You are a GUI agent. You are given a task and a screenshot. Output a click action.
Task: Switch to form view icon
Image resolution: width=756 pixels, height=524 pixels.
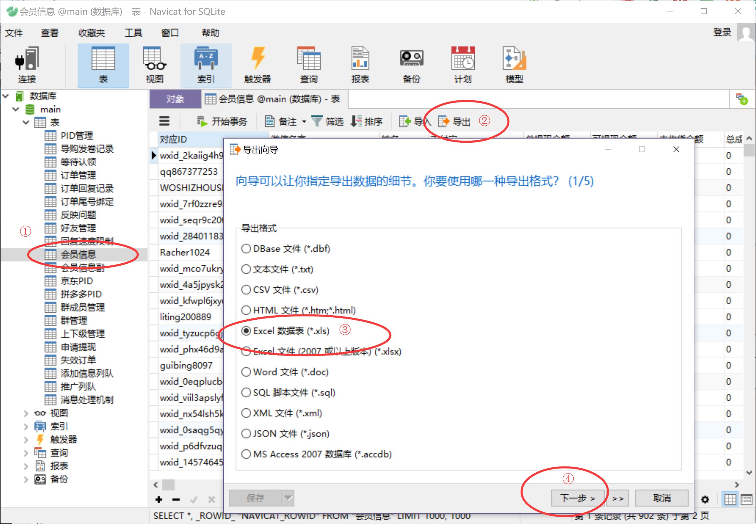[x=747, y=499]
